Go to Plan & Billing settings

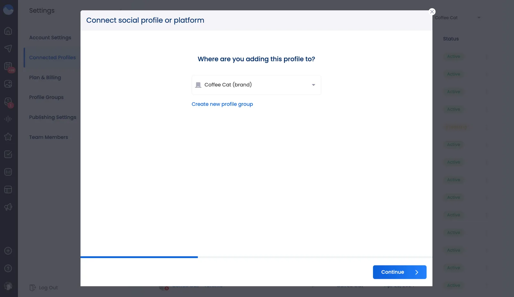[45, 77]
